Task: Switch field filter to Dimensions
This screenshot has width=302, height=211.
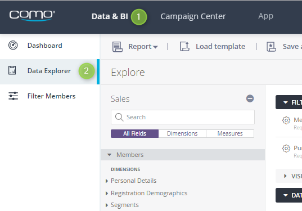Action: (x=182, y=133)
